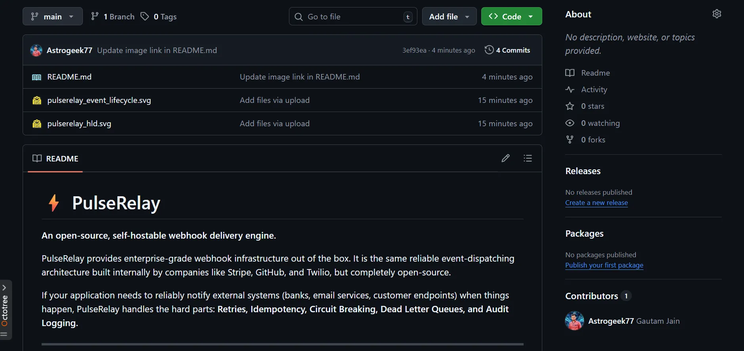
Task: Open the README.md file
Action: (x=69, y=77)
